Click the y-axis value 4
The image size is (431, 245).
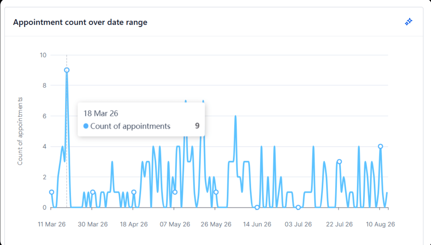click(45, 146)
